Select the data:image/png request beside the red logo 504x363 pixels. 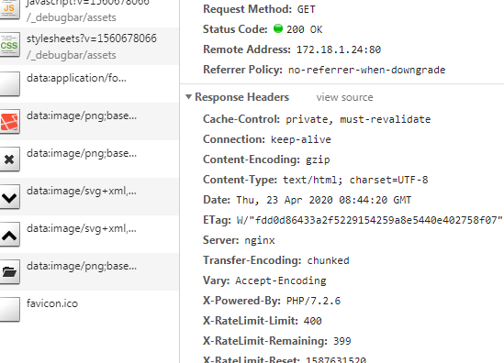click(x=89, y=121)
